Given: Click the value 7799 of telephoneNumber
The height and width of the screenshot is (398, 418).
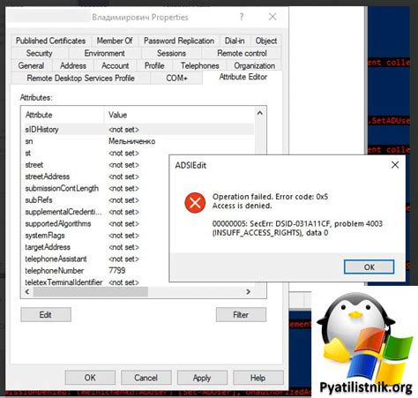Looking at the screenshot, I should 117,270.
